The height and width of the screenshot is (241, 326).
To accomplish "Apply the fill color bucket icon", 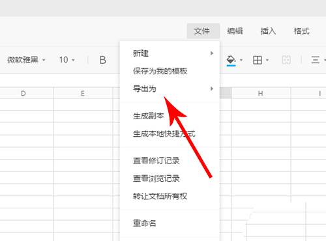I will [x=231, y=61].
